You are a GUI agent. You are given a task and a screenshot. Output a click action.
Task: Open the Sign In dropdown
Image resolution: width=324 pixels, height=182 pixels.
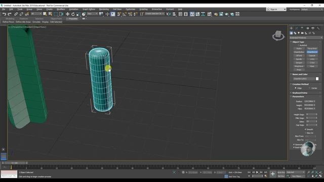(x=276, y=9)
